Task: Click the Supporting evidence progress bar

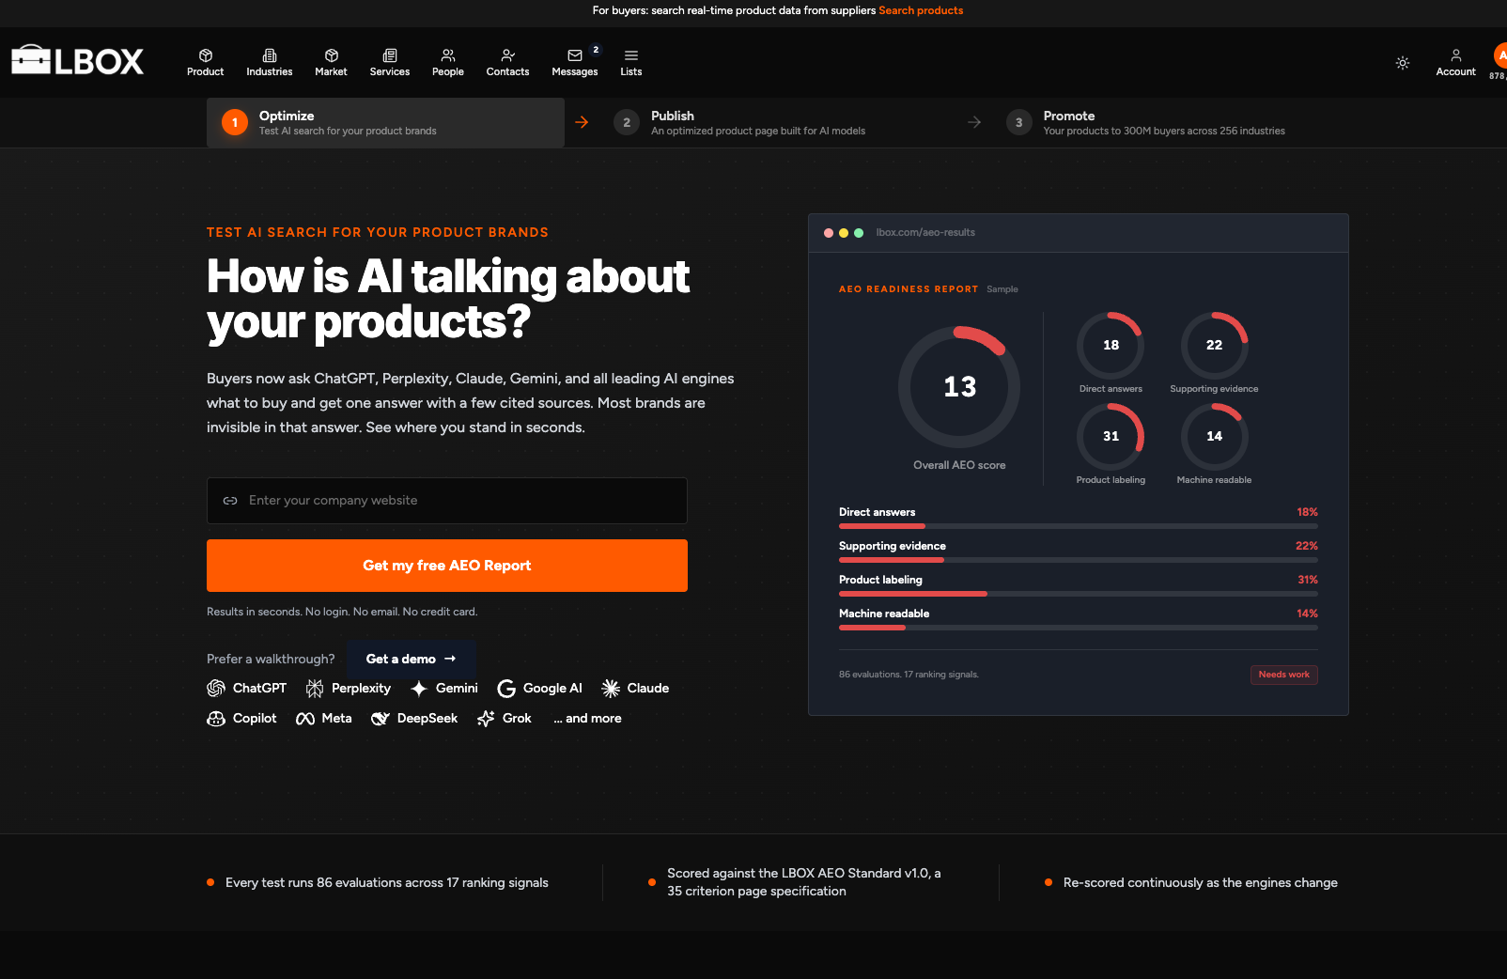Action: (x=1079, y=560)
